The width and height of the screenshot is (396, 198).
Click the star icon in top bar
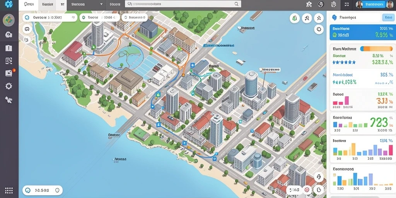coord(309,4)
